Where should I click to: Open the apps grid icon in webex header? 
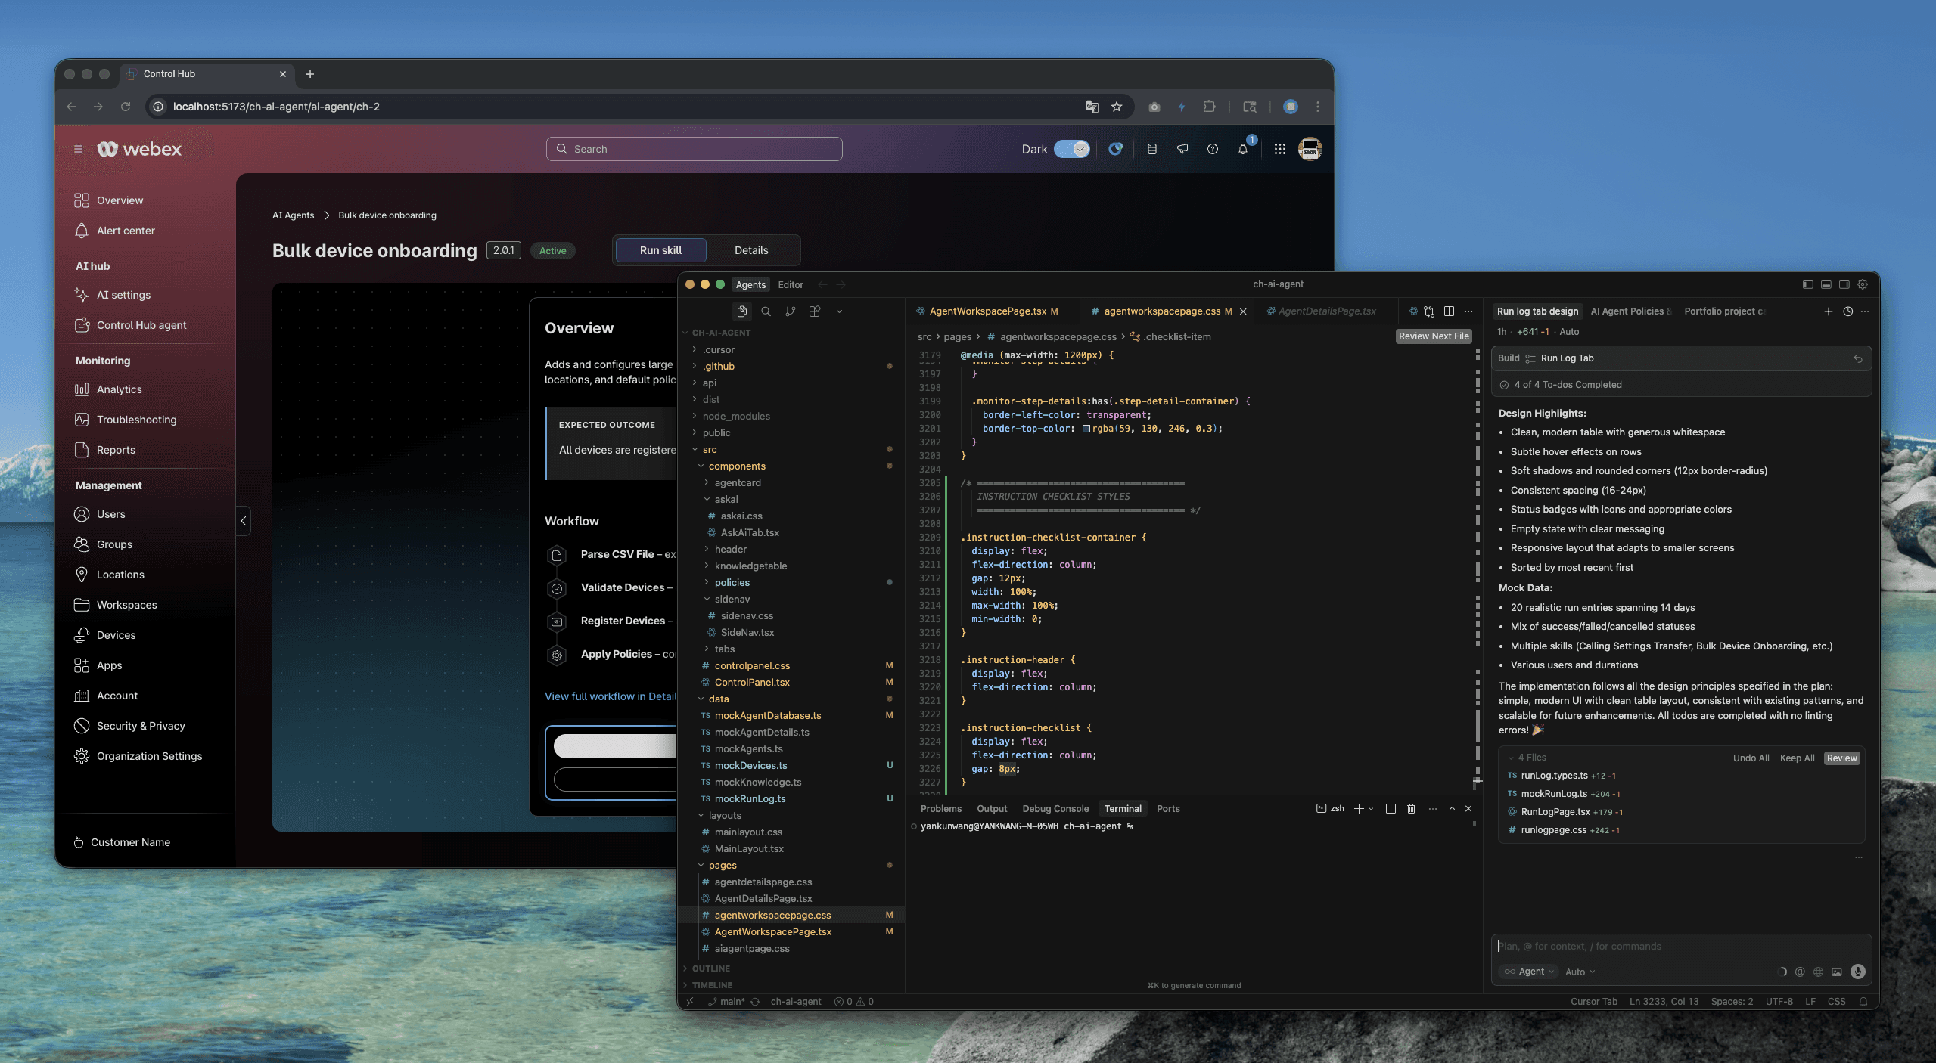[1279, 150]
